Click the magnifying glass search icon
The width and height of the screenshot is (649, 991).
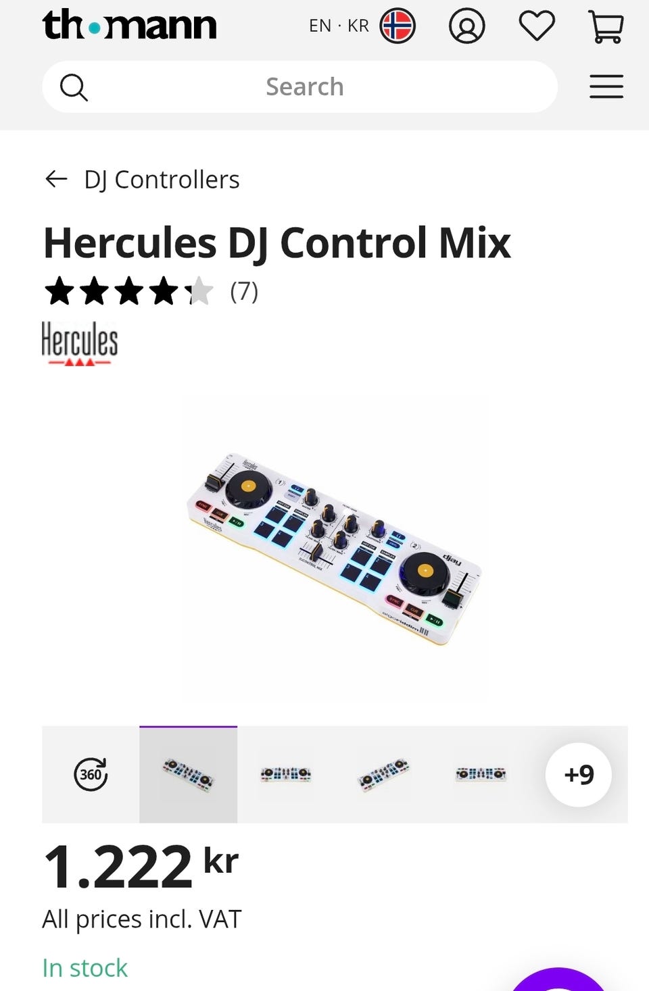coord(74,87)
